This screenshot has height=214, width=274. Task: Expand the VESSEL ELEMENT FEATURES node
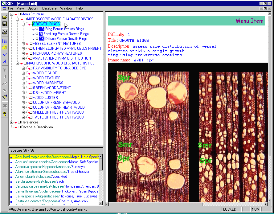click(23, 44)
